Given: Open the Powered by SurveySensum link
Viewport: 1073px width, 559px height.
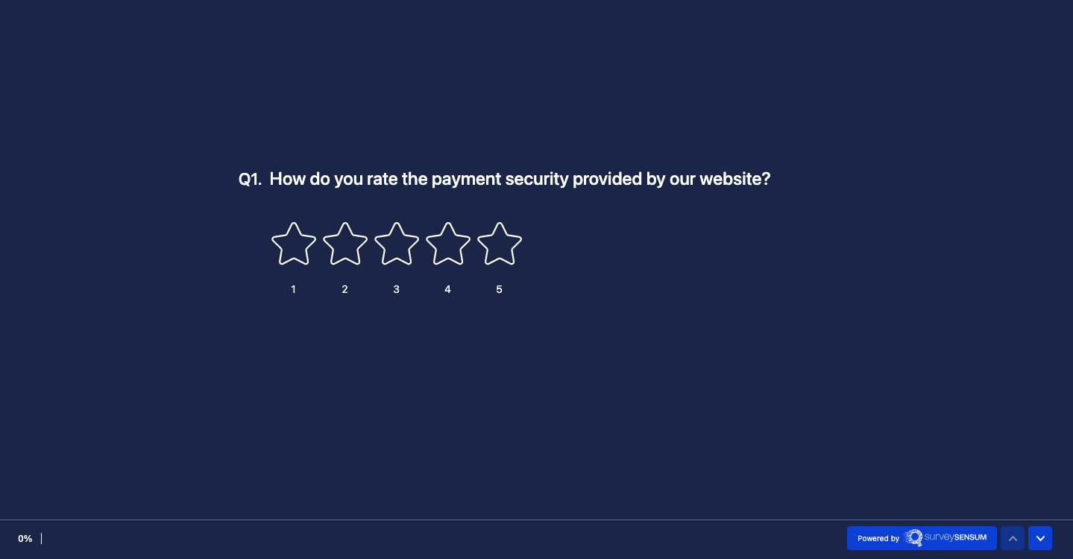Looking at the screenshot, I should pos(922,537).
